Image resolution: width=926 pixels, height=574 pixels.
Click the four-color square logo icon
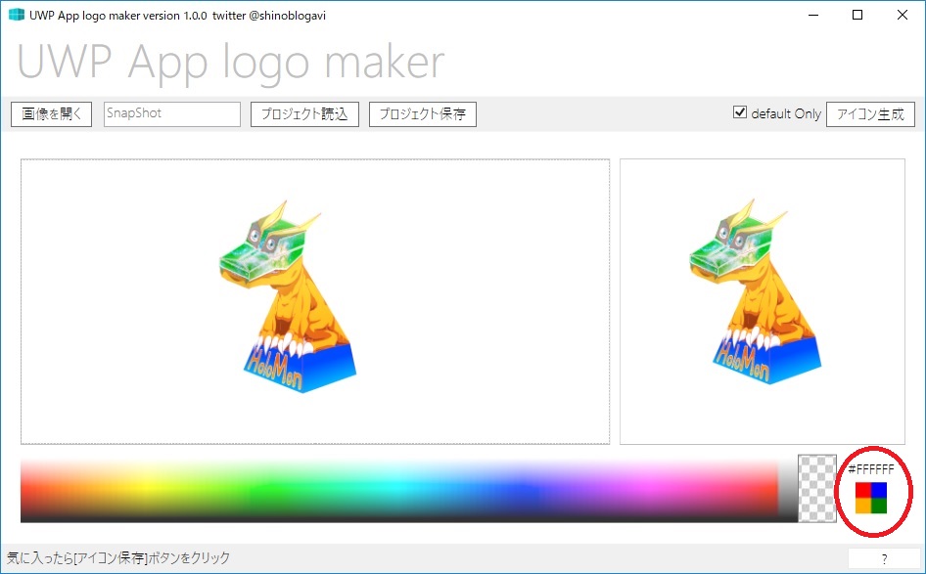[871, 498]
